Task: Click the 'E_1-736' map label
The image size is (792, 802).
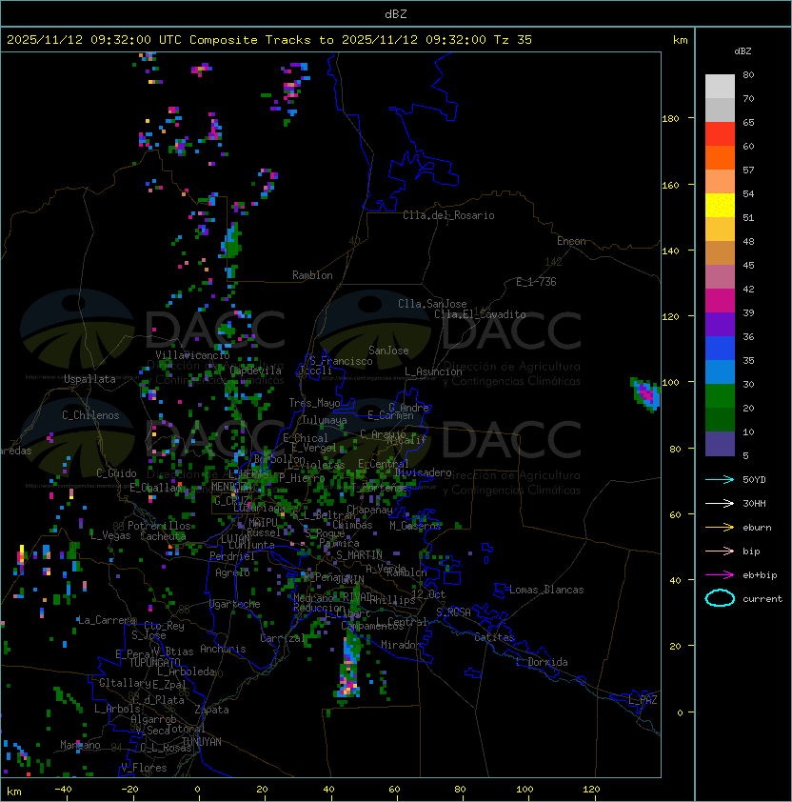Action: (x=536, y=282)
